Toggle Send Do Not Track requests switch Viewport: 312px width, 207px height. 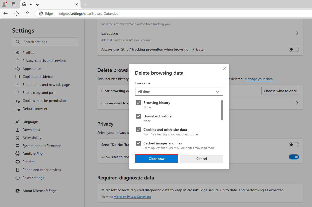tap(294, 145)
